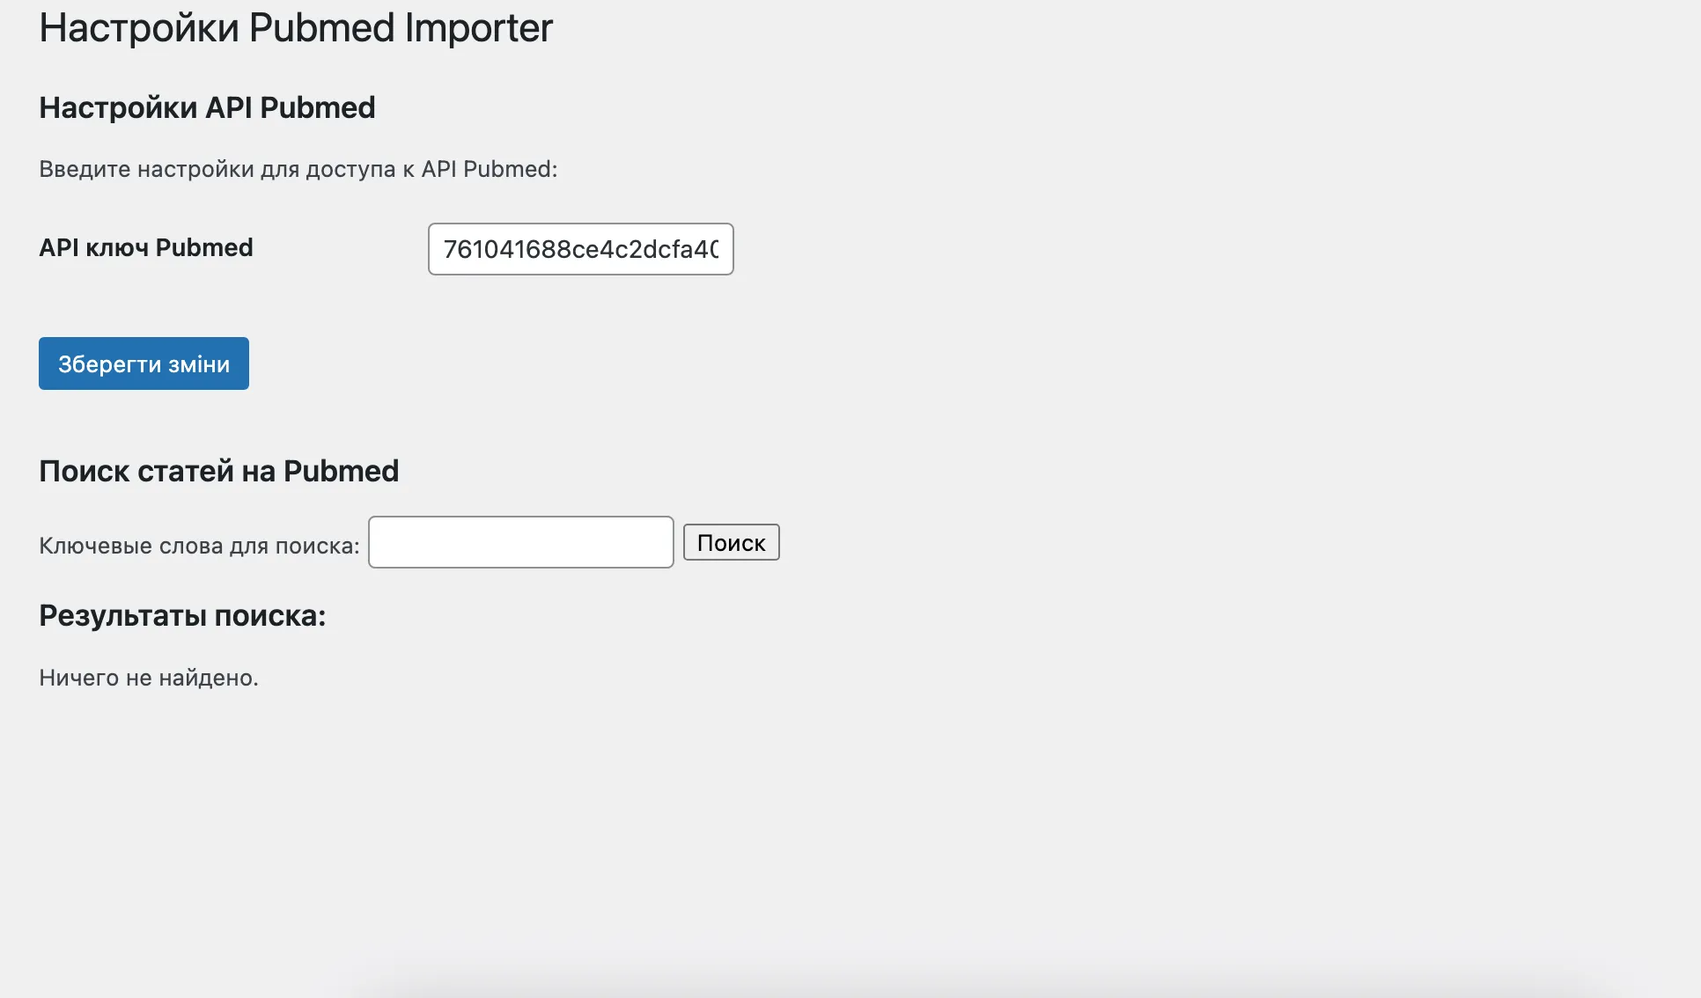This screenshot has width=1701, height=998.
Task: Save settings using Зберегти зміни
Action: 143,363
